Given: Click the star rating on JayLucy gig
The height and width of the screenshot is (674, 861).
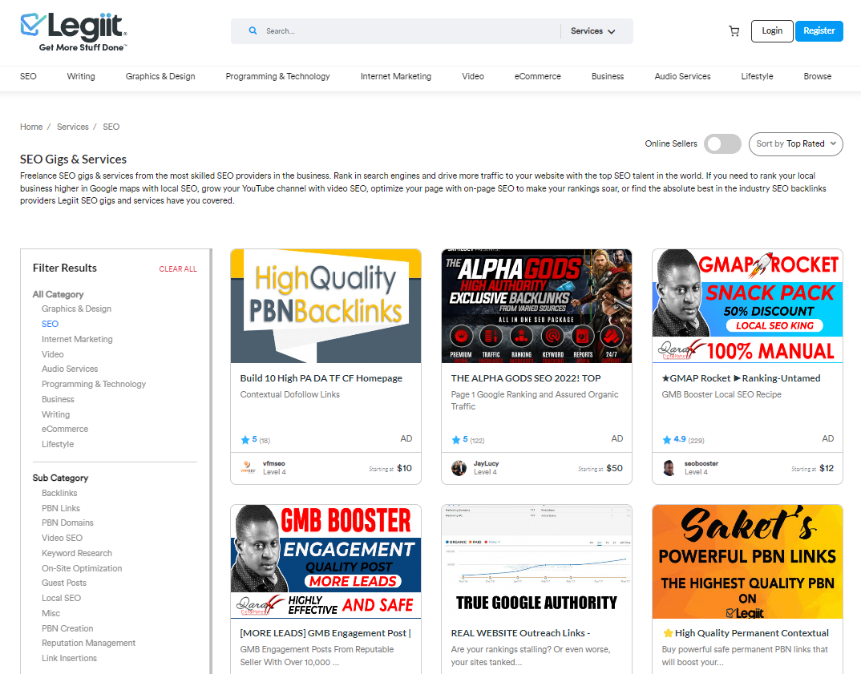Looking at the screenshot, I should coord(456,440).
